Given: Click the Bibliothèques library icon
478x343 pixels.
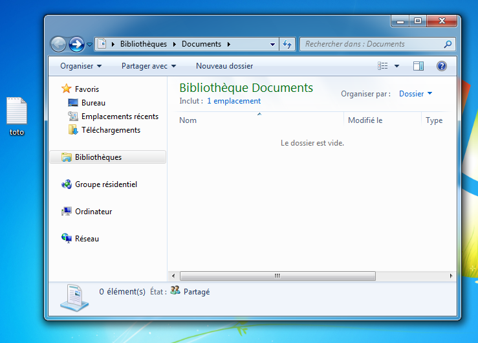Looking at the screenshot, I should coord(67,157).
